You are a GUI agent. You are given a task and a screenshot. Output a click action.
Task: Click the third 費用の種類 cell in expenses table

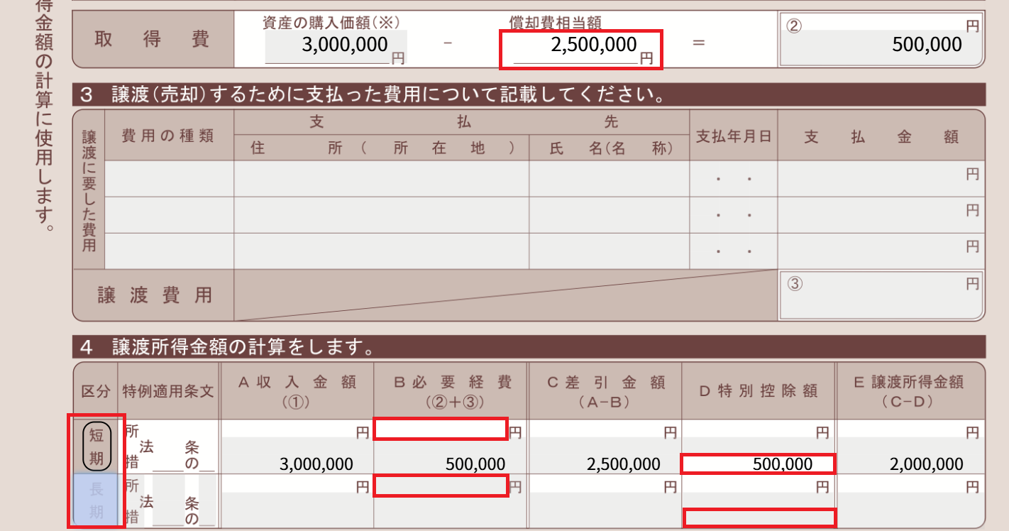coord(169,251)
